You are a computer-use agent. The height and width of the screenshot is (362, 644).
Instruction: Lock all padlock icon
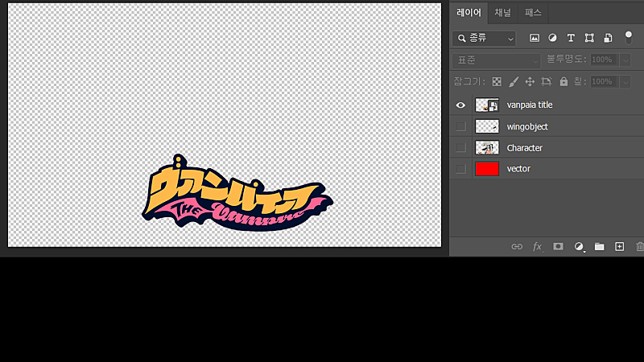click(563, 82)
